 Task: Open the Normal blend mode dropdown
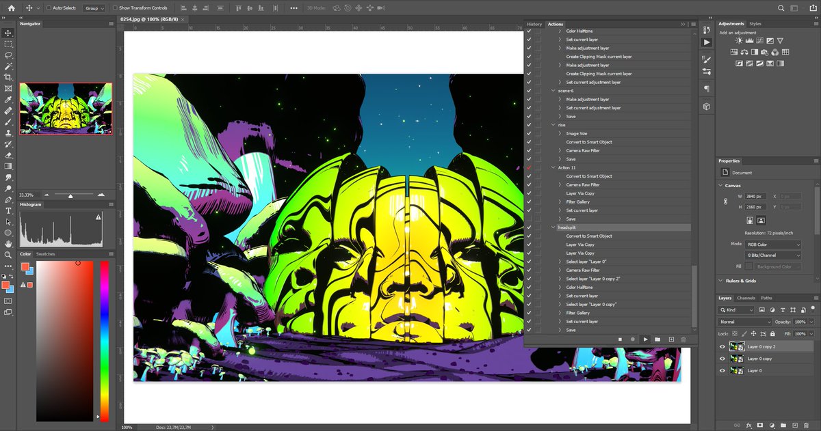(x=746, y=322)
